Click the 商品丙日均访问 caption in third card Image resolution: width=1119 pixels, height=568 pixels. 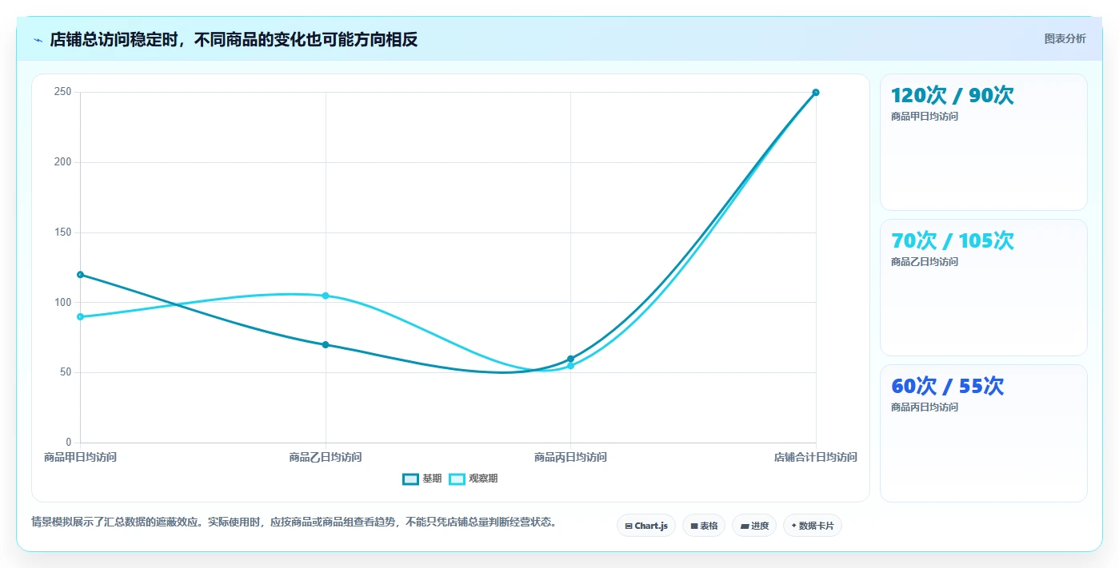(925, 407)
